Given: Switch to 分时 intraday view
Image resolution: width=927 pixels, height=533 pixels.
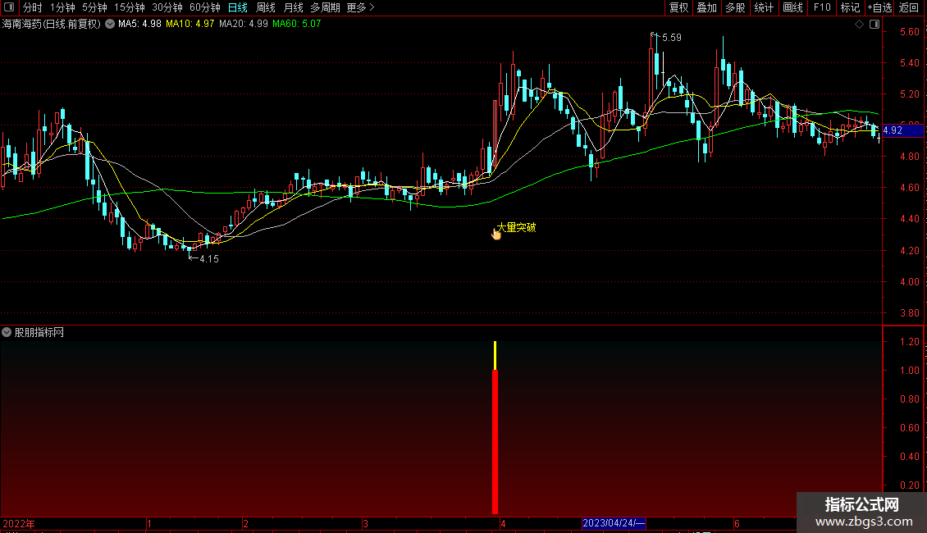Looking at the screenshot, I should point(33,7).
